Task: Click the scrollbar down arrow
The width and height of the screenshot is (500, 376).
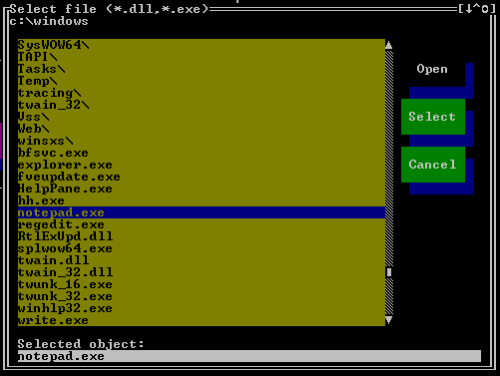Action: [389, 320]
